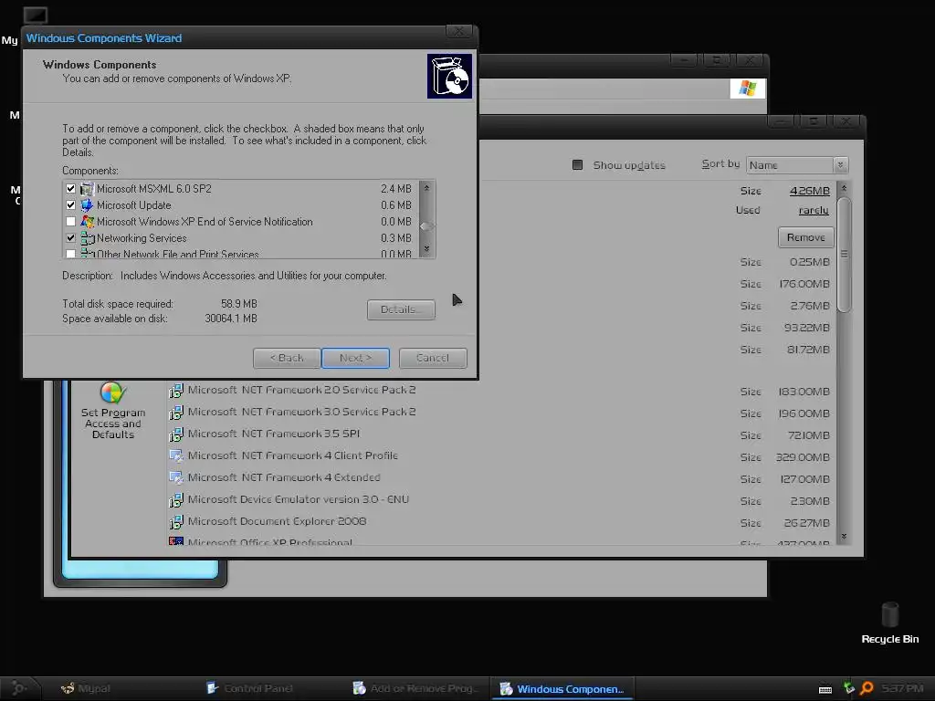This screenshot has width=935, height=701.
Task: Click the Device Emulator version 3.0 icon
Action: coord(176,500)
